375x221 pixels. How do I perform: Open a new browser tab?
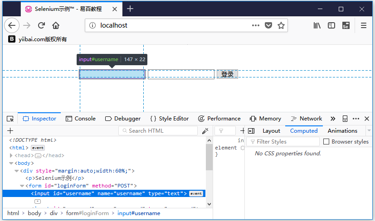tap(130, 9)
